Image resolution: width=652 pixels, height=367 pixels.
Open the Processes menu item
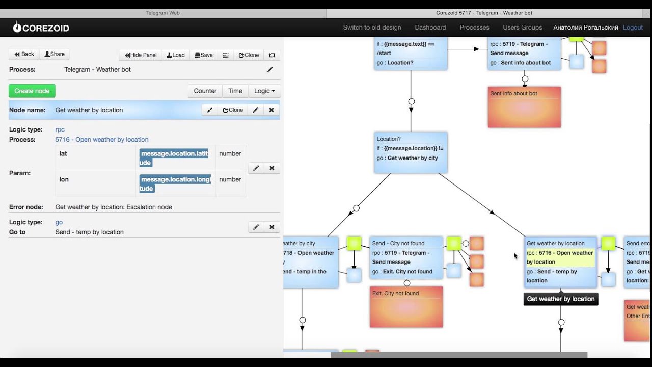coord(474,28)
